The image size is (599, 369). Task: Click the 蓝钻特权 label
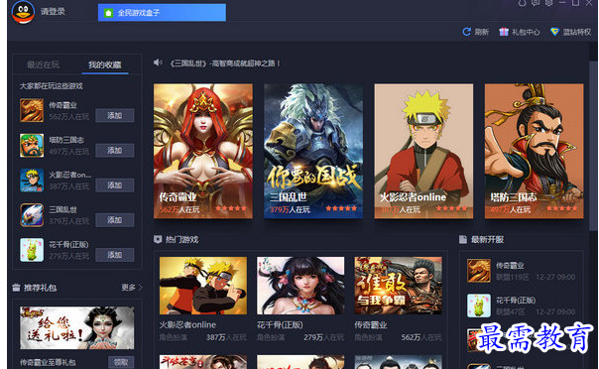tap(577, 32)
